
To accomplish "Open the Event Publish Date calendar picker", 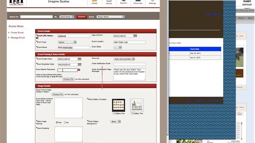I will [x=80, y=59].
